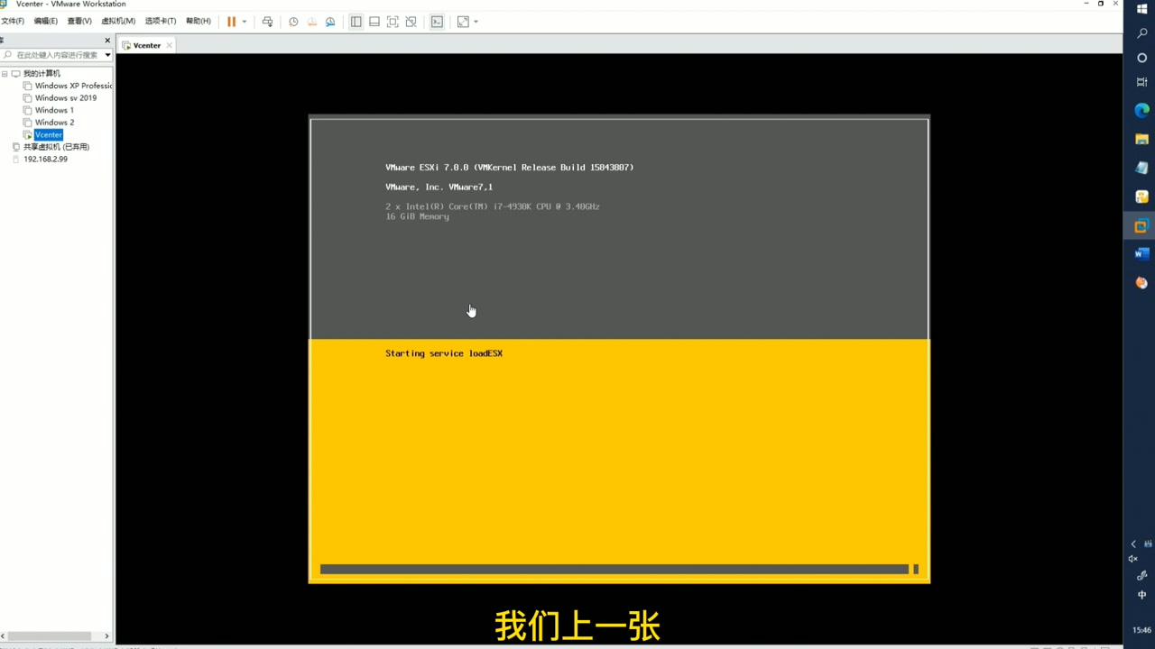The image size is (1155, 649).
Task: Click the muted volume tray icon
Action: pyautogui.click(x=1133, y=559)
